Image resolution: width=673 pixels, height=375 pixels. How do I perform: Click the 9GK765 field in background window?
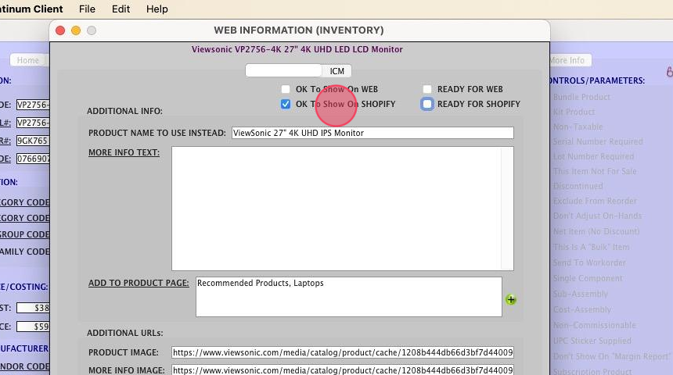tap(33, 141)
